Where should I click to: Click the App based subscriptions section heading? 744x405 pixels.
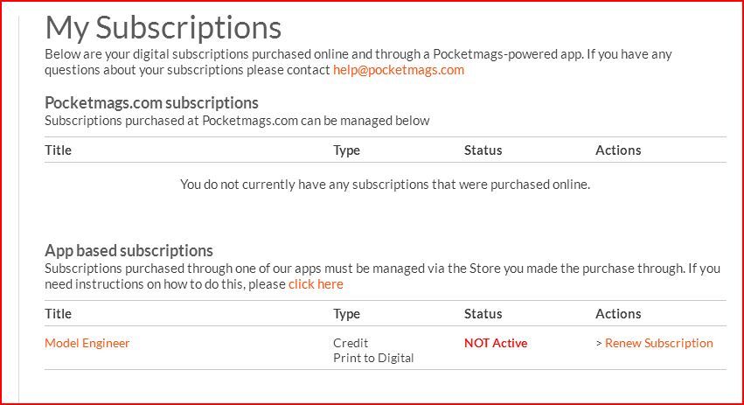pos(129,250)
